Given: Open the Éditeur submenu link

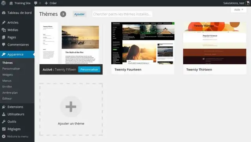Looking at the screenshot, I should point(7,98).
